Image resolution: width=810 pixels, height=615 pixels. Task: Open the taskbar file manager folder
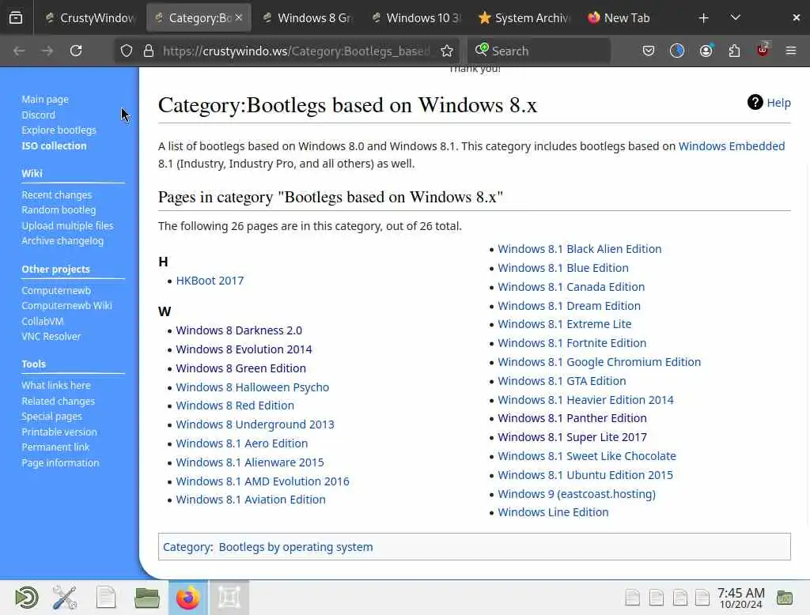146,598
